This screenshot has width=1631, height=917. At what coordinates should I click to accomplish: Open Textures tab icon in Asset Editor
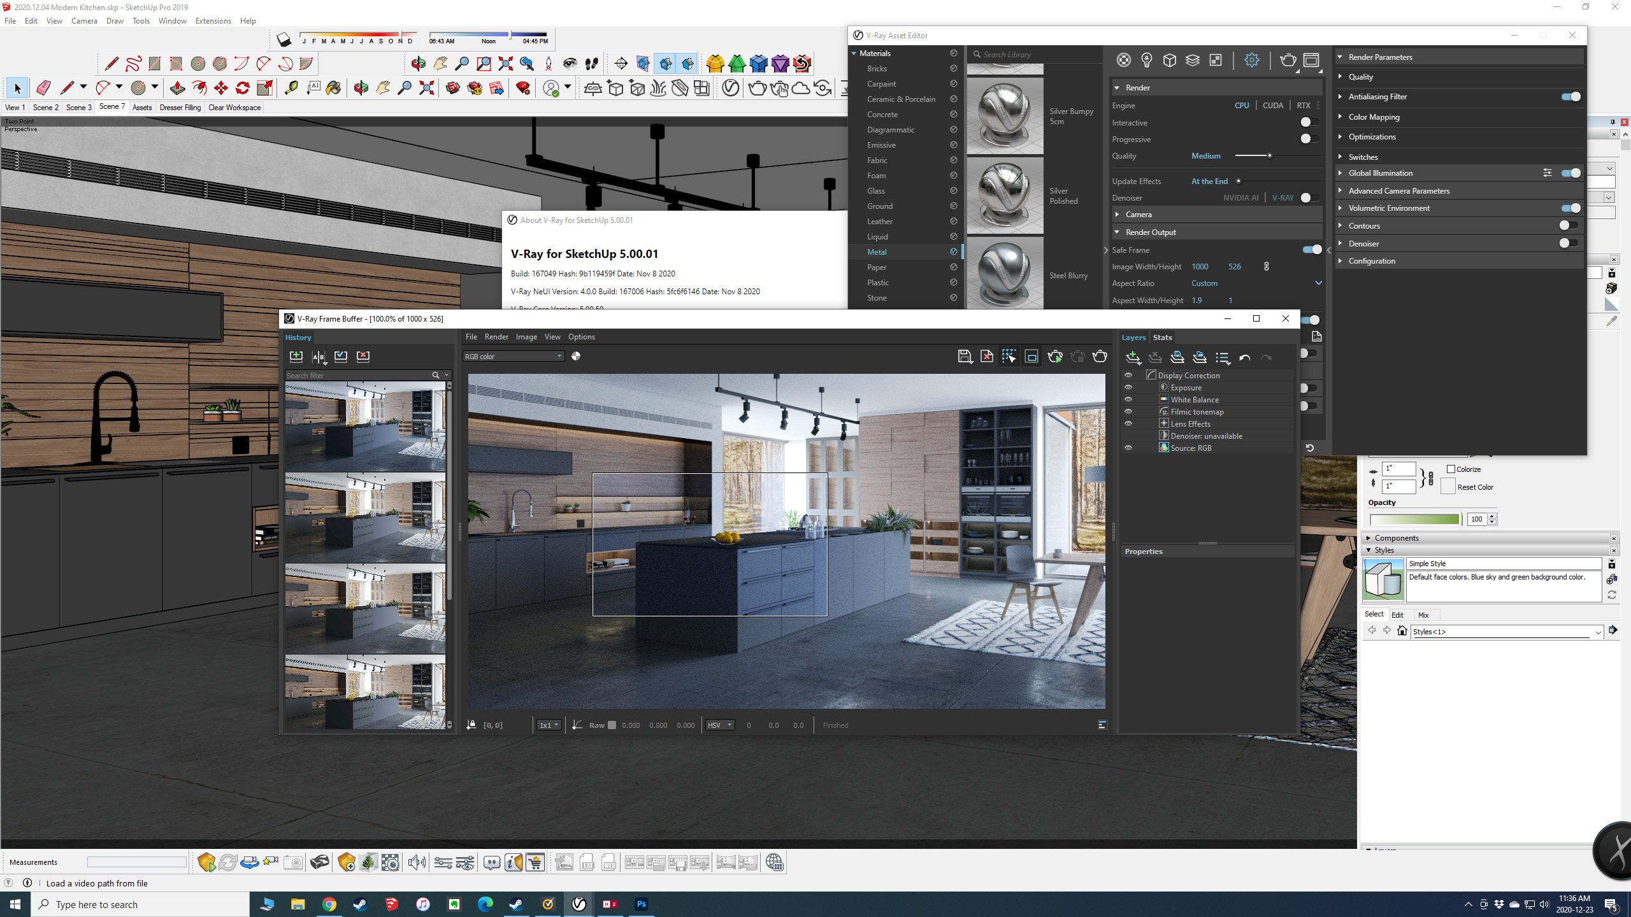click(1216, 60)
